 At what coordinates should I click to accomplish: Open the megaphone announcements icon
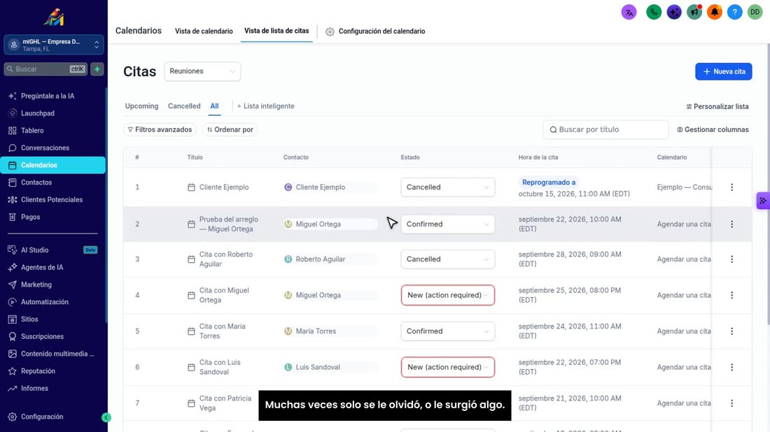(x=694, y=13)
